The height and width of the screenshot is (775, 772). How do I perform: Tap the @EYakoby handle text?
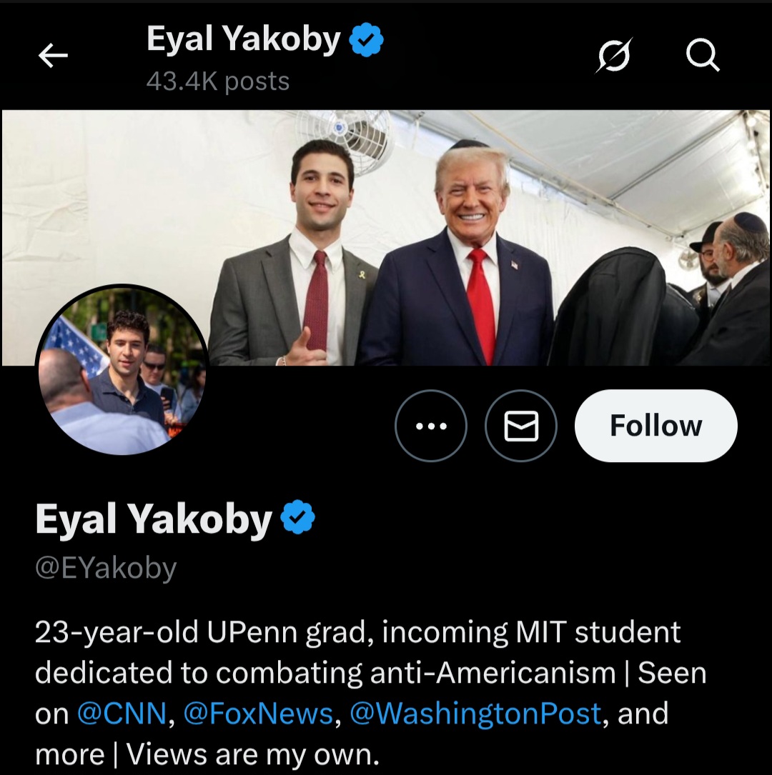pyautogui.click(x=106, y=569)
